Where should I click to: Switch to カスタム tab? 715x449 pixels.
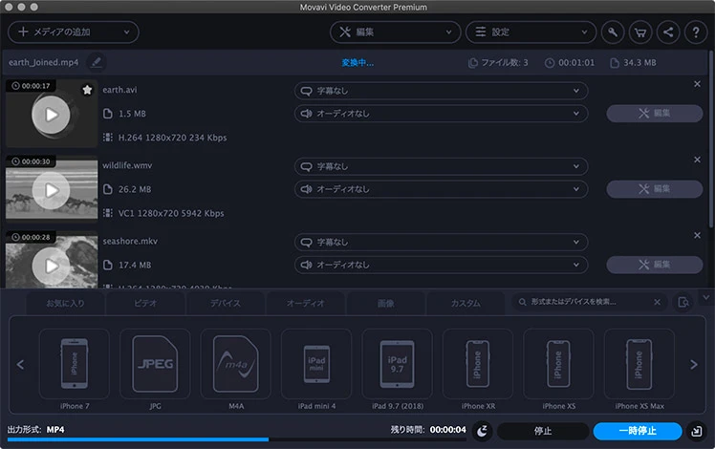coord(466,303)
